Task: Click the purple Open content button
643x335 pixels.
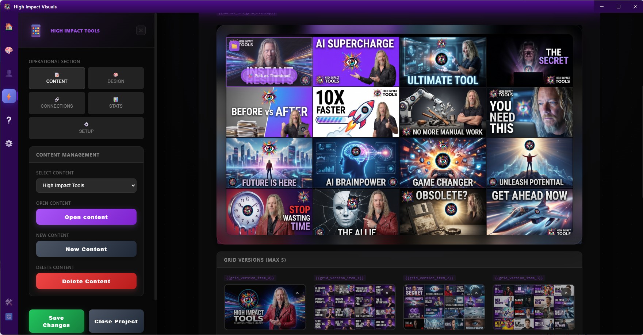Action: click(86, 217)
